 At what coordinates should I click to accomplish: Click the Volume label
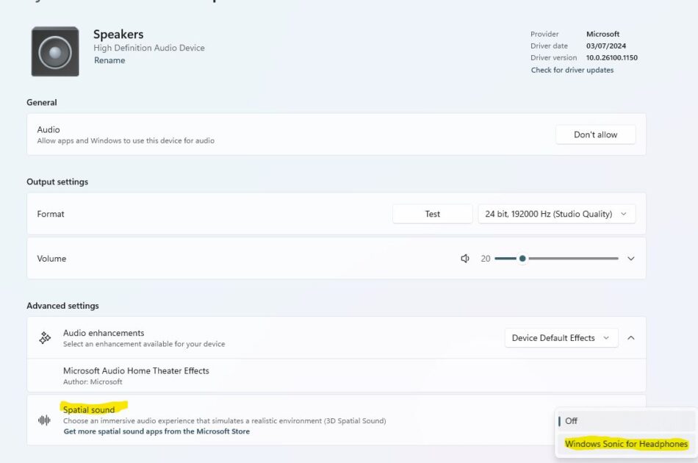pyautogui.click(x=51, y=259)
